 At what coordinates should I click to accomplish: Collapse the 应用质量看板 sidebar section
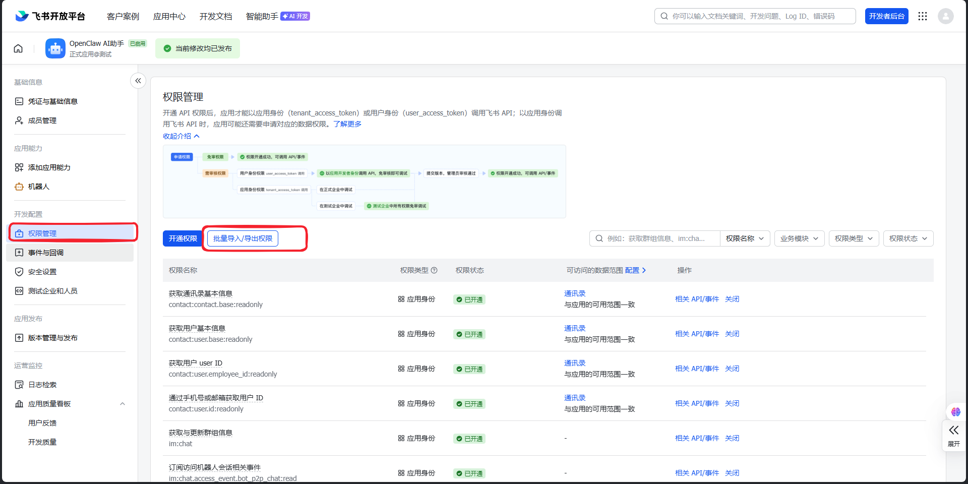[123, 404]
